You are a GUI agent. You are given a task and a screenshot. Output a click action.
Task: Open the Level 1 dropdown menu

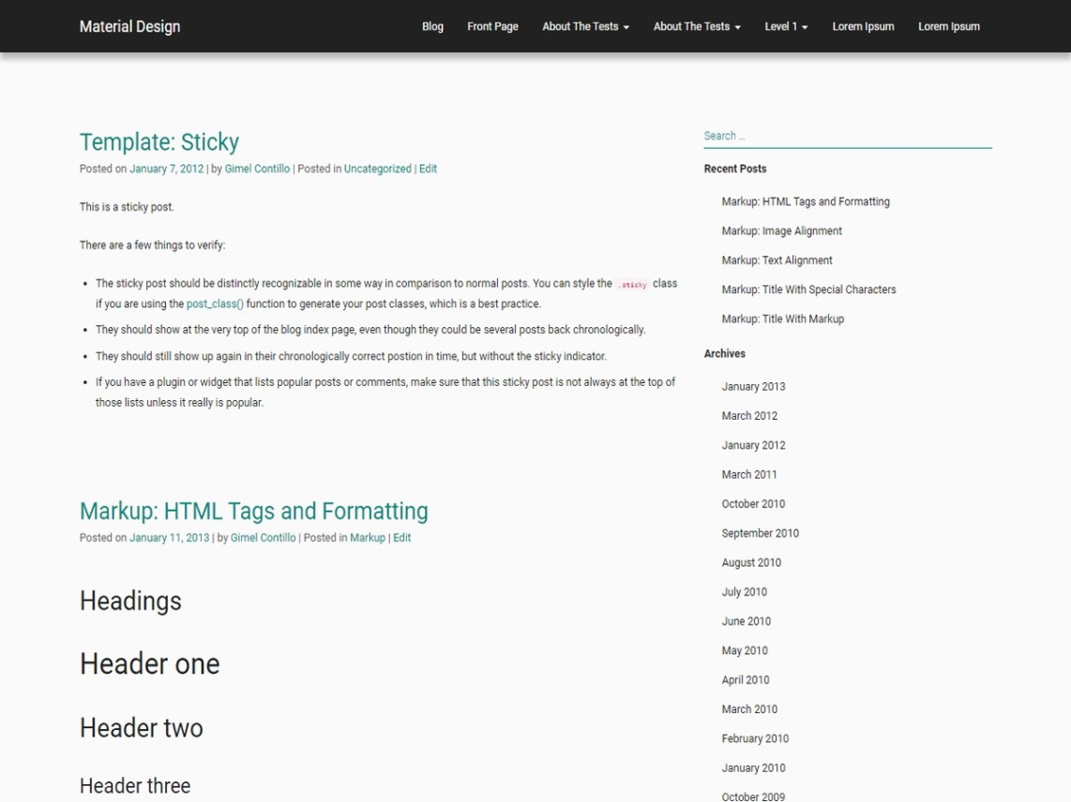point(785,26)
